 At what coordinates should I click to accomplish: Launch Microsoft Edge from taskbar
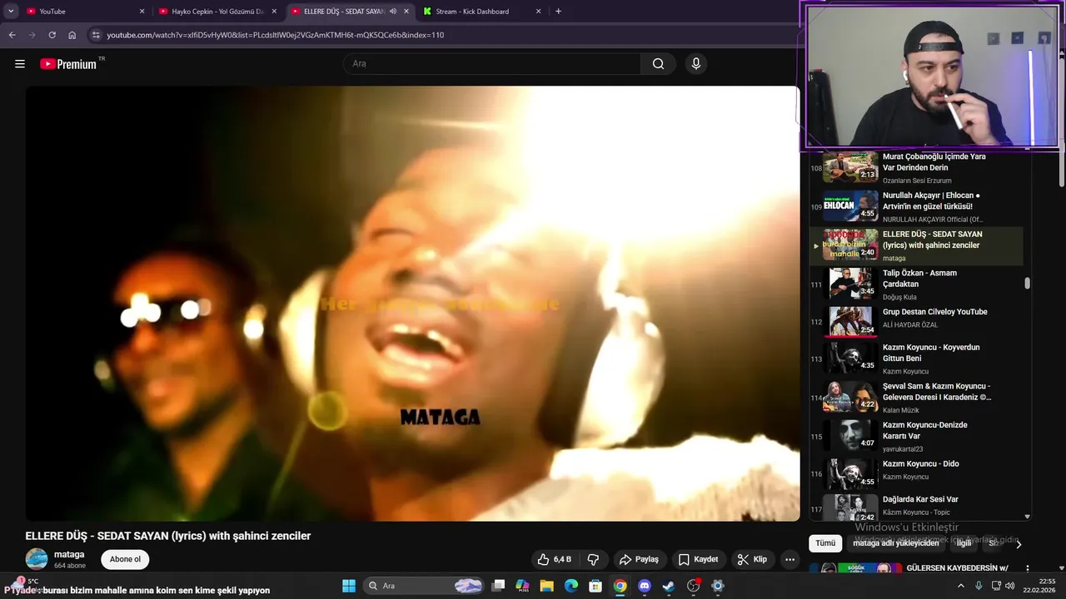click(x=571, y=586)
